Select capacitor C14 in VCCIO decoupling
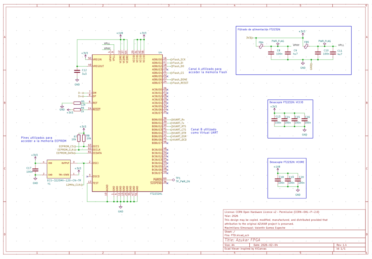The width and height of the screenshot is (372, 259). click(285, 120)
